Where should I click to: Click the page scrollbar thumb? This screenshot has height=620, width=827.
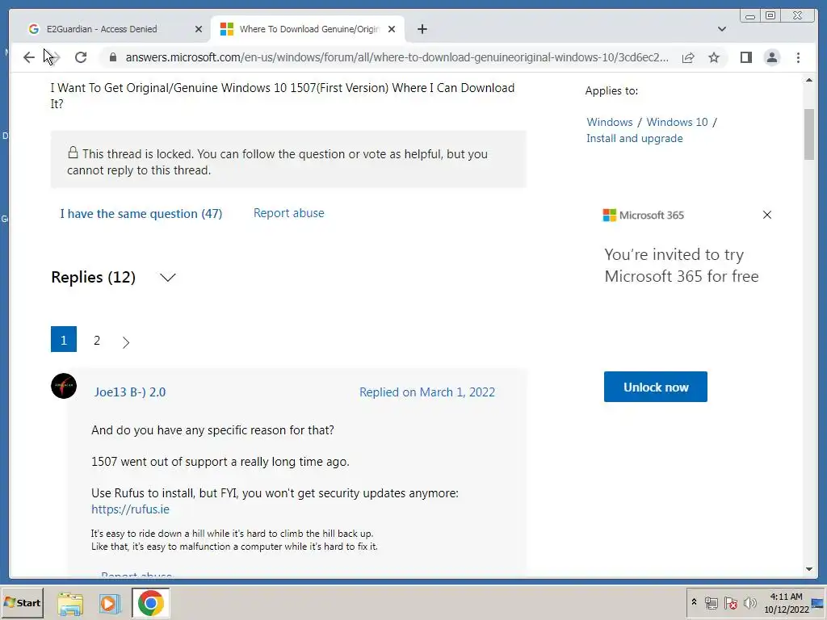point(809,134)
